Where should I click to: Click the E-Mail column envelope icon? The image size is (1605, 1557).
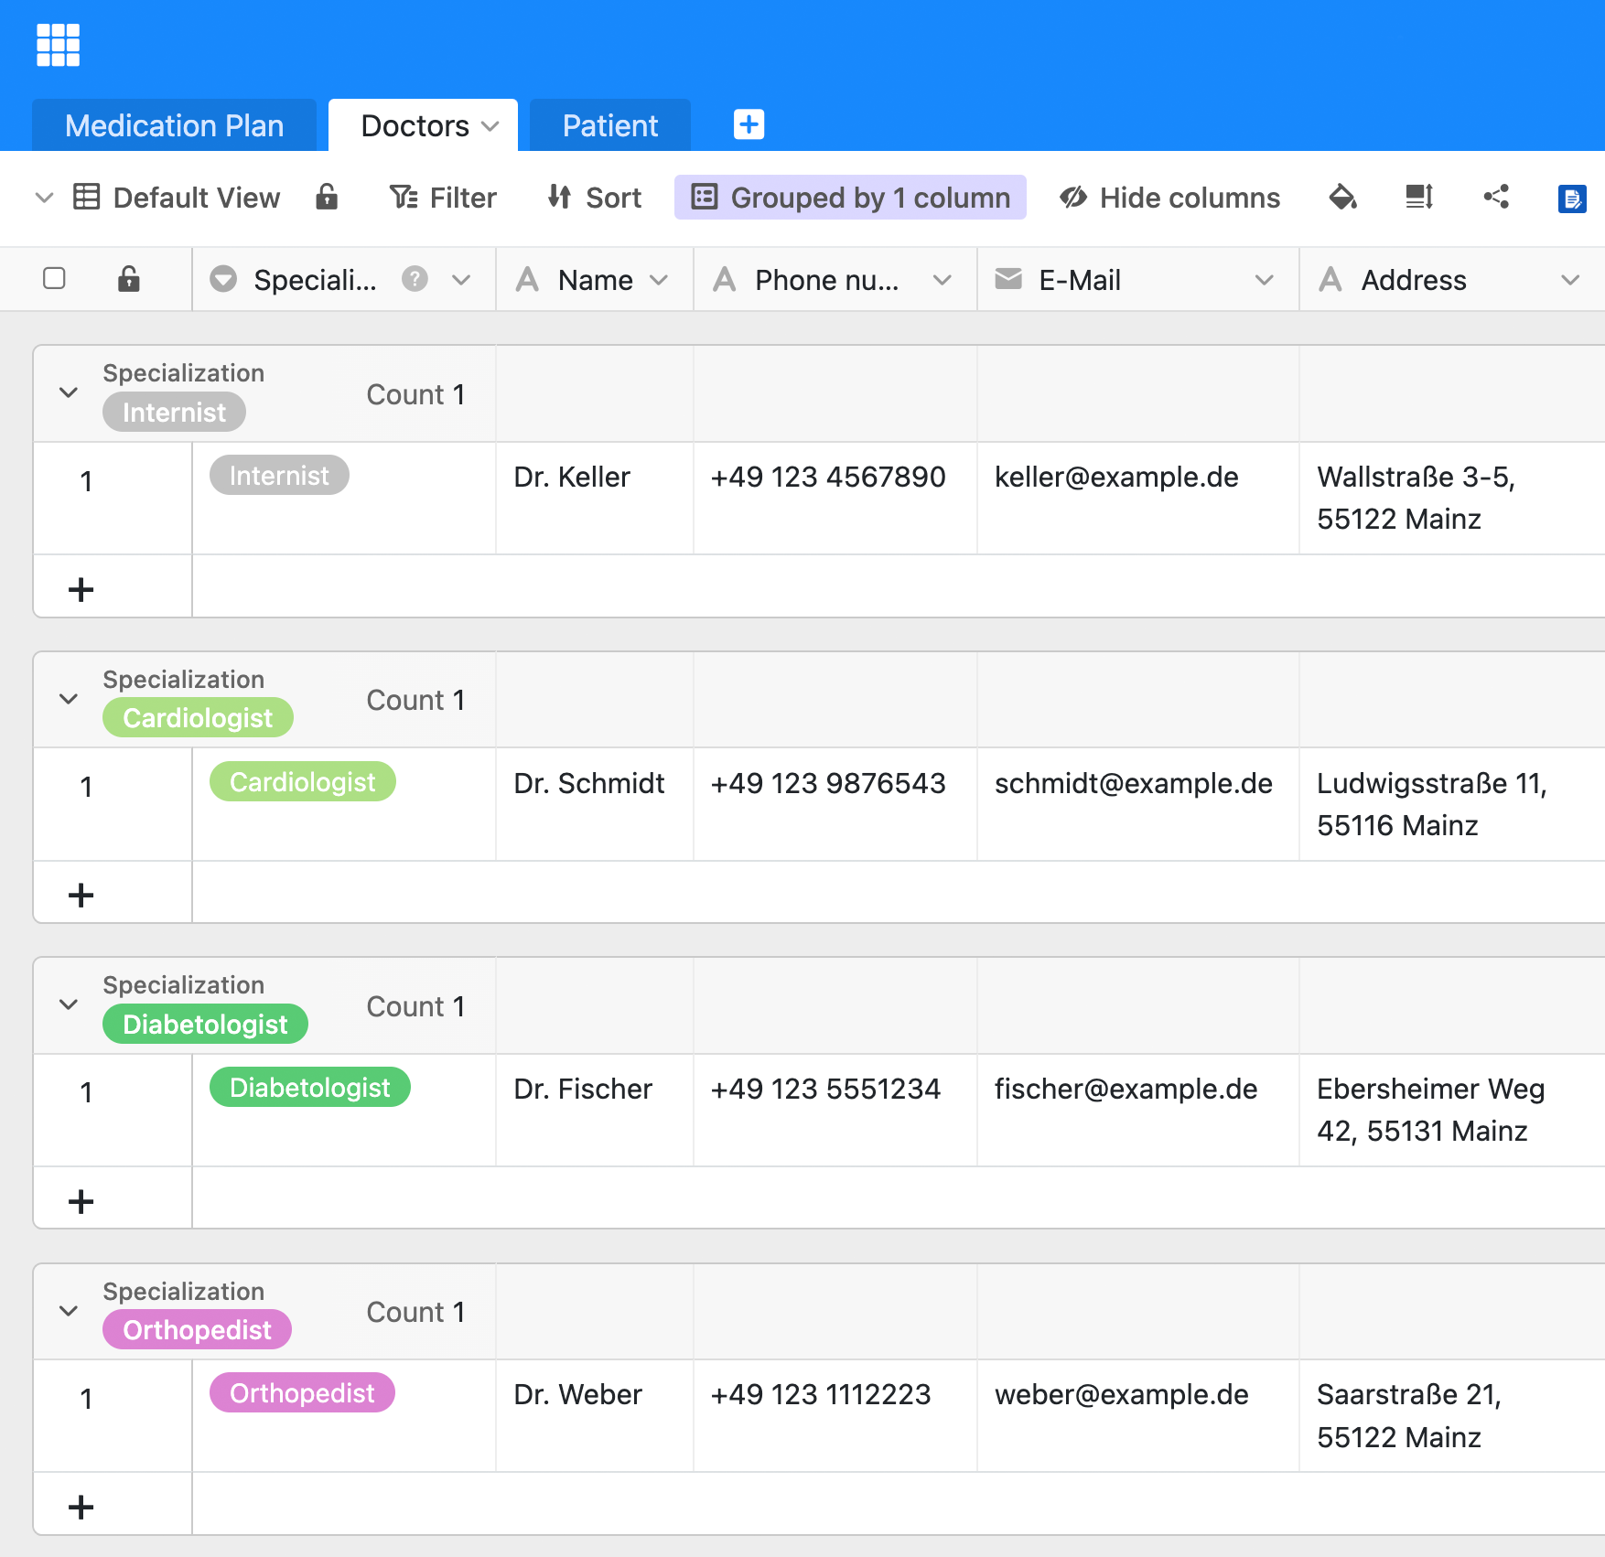(x=1007, y=278)
